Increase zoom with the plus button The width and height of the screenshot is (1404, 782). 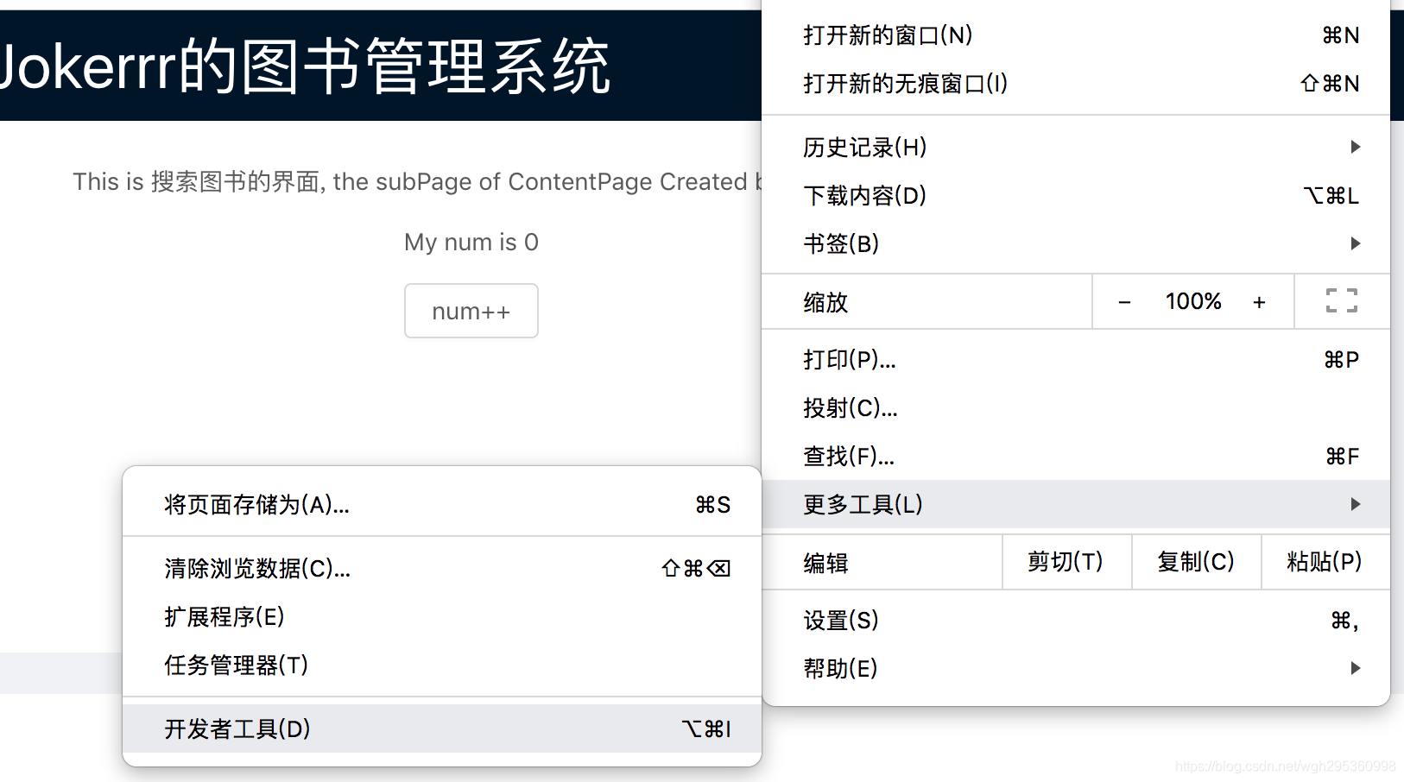pos(1259,302)
